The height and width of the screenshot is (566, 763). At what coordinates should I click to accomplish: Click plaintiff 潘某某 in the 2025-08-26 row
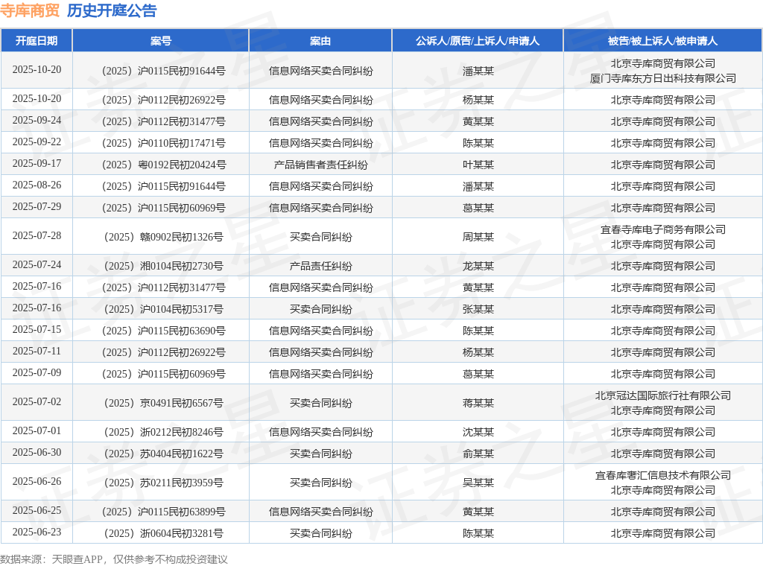click(x=478, y=186)
